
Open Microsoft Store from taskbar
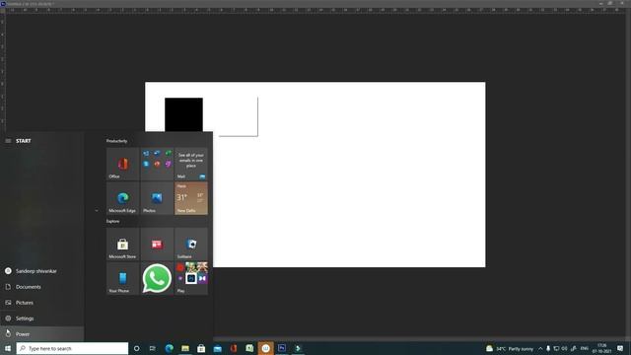[201, 348]
